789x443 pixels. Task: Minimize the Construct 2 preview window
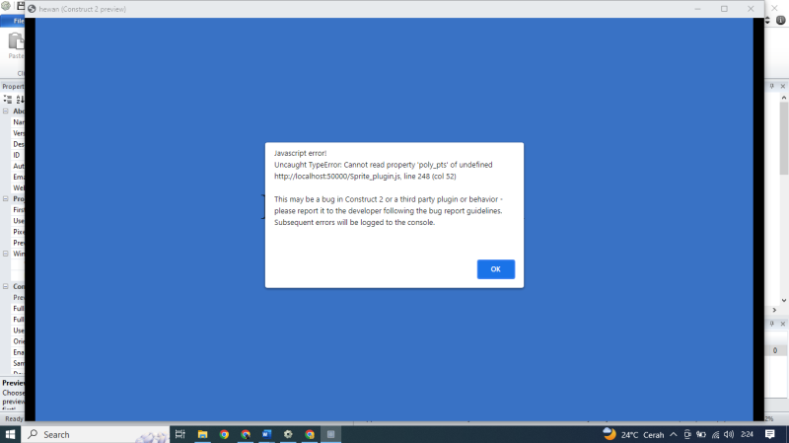698,9
